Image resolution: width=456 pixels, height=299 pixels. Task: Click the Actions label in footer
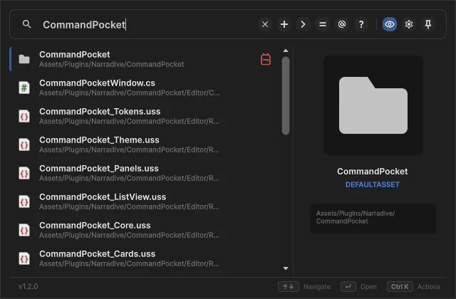coord(429,287)
